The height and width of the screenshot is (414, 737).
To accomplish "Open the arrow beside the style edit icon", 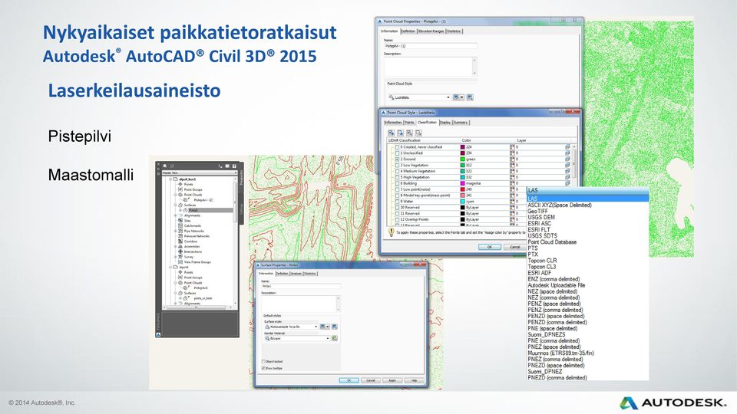I will 461,97.
